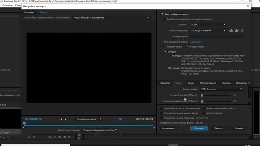Switch to the Output tab
260x146 pixels.
coord(43,13)
